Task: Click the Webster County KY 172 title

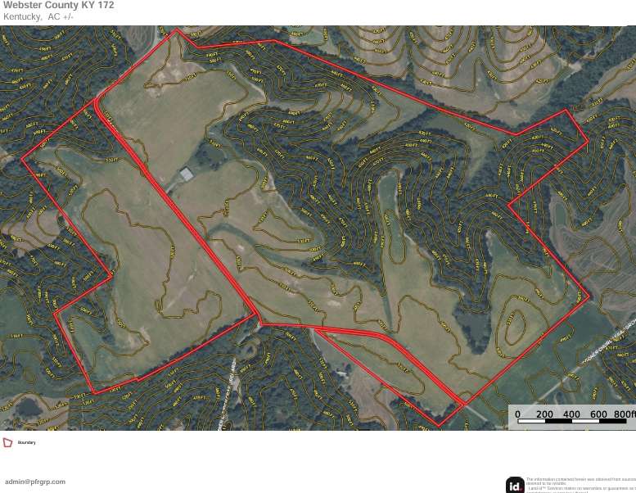Action: (x=59, y=5)
